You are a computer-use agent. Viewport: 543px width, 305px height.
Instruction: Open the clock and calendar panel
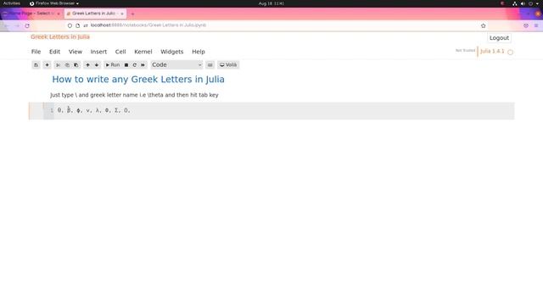pos(271,3)
